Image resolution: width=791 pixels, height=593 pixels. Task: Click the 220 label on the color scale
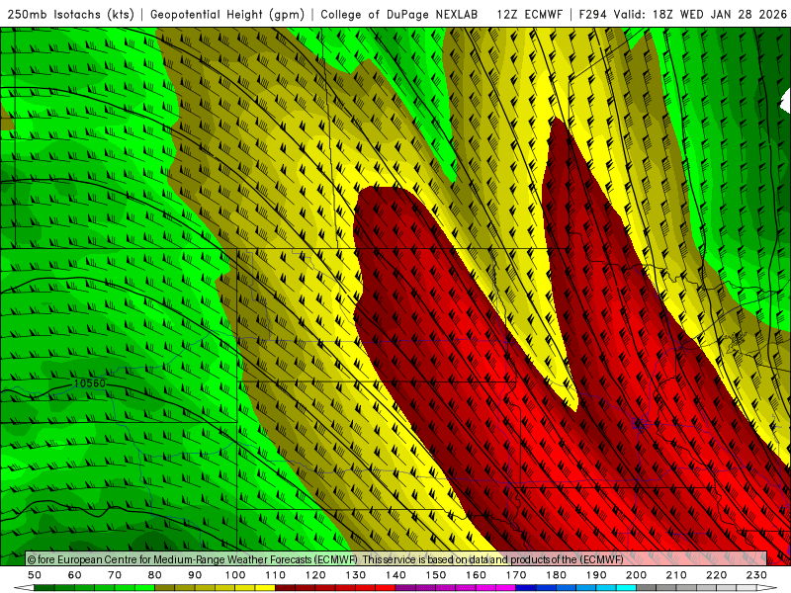pos(716,575)
